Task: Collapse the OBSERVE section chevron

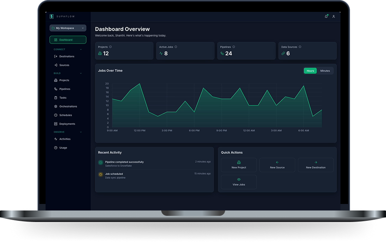Action: tap(81, 132)
